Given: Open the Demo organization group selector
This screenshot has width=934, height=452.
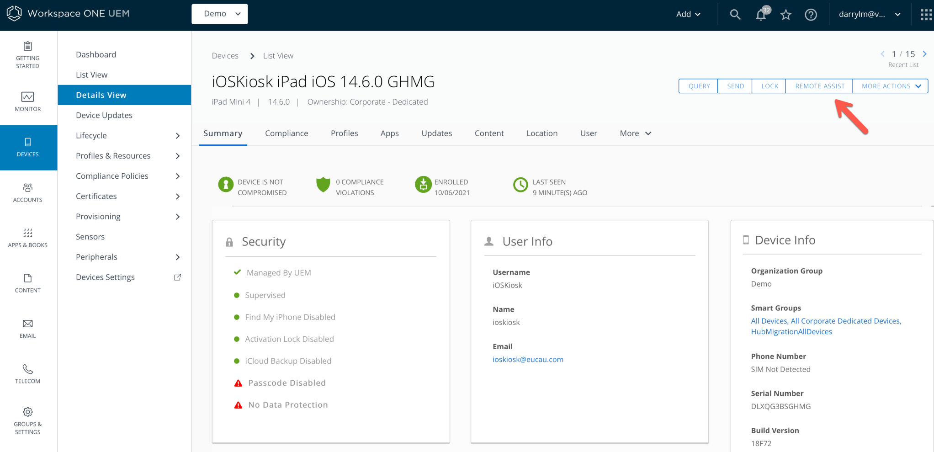Looking at the screenshot, I should pyautogui.click(x=219, y=14).
